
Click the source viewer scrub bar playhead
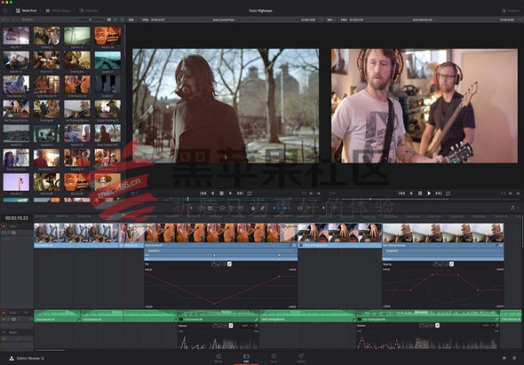tap(187, 199)
